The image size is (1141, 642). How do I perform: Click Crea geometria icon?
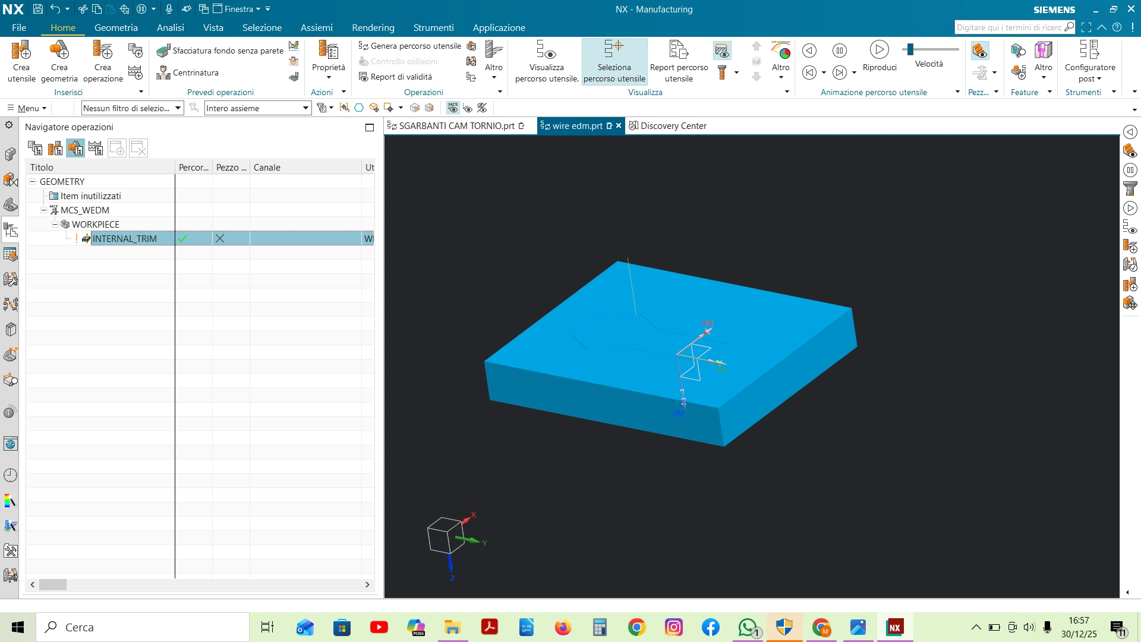click(x=59, y=51)
